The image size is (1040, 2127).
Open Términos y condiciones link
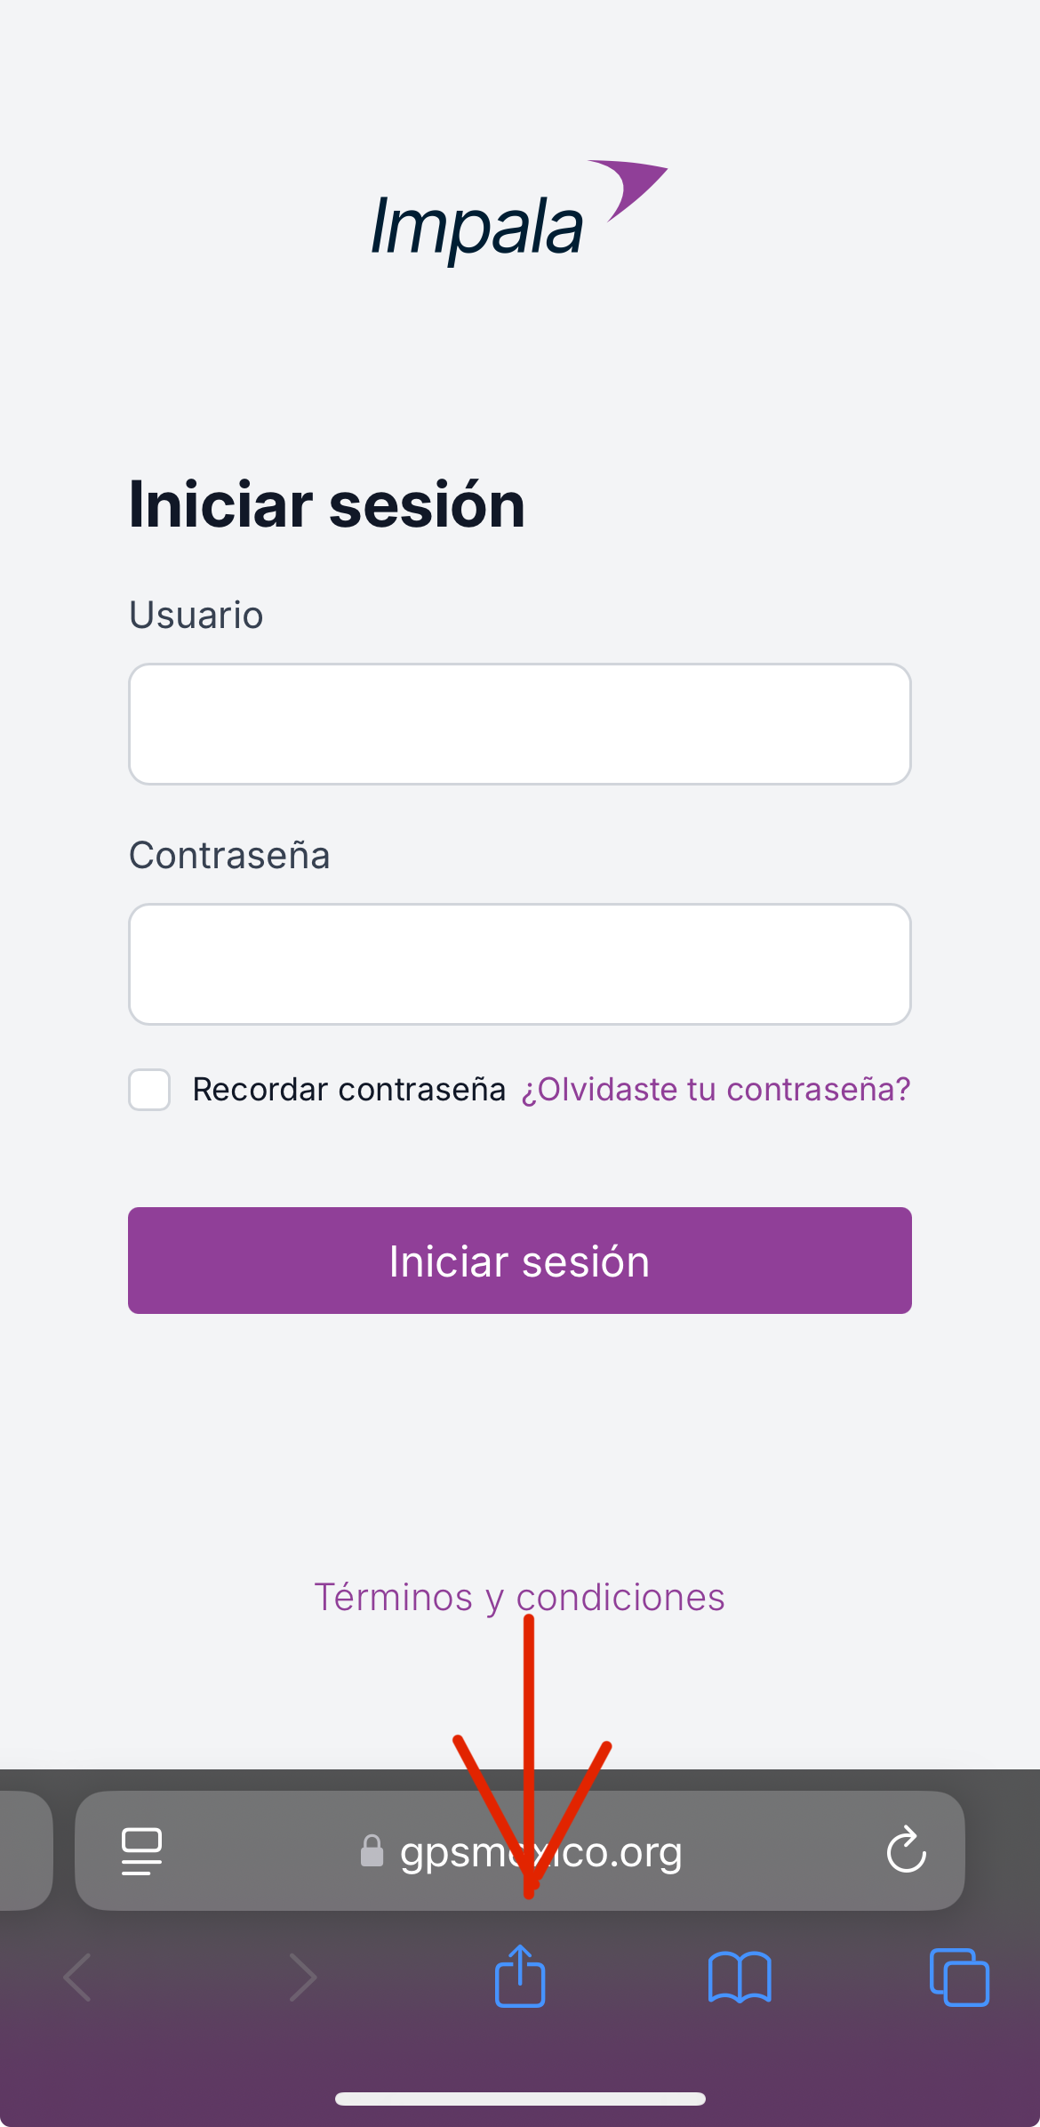coord(520,1598)
